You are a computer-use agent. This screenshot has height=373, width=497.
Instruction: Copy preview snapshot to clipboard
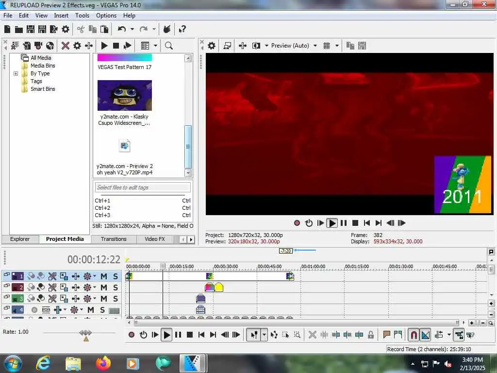[350, 46]
